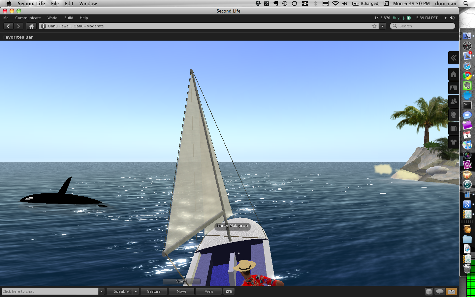Viewport: 475px width, 297px height.
Task: Open the Inventory suitcase sidebar tab
Action: point(454,128)
